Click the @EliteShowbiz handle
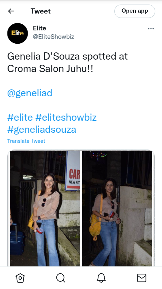The height and width of the screenshot is (289, 162). pyautogui.click(x=53, y=37)
